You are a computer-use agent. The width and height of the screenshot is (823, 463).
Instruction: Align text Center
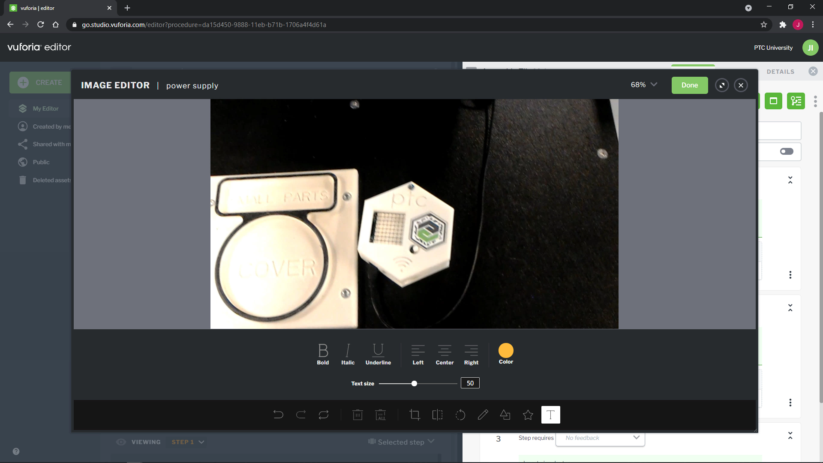tap(445, 354)
